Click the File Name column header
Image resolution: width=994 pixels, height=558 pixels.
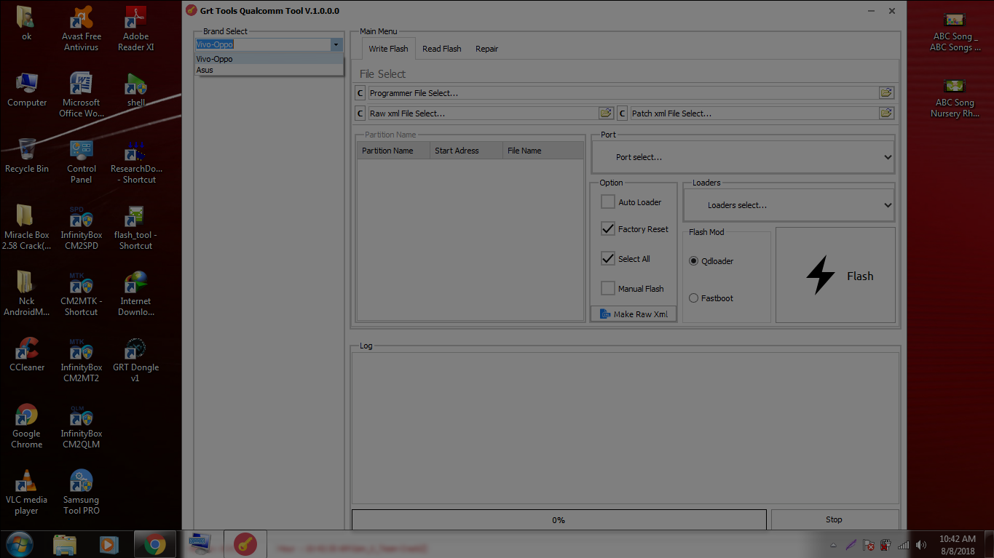[x=543, y=151]
